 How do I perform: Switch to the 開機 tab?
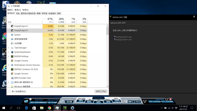click(39, 13)
